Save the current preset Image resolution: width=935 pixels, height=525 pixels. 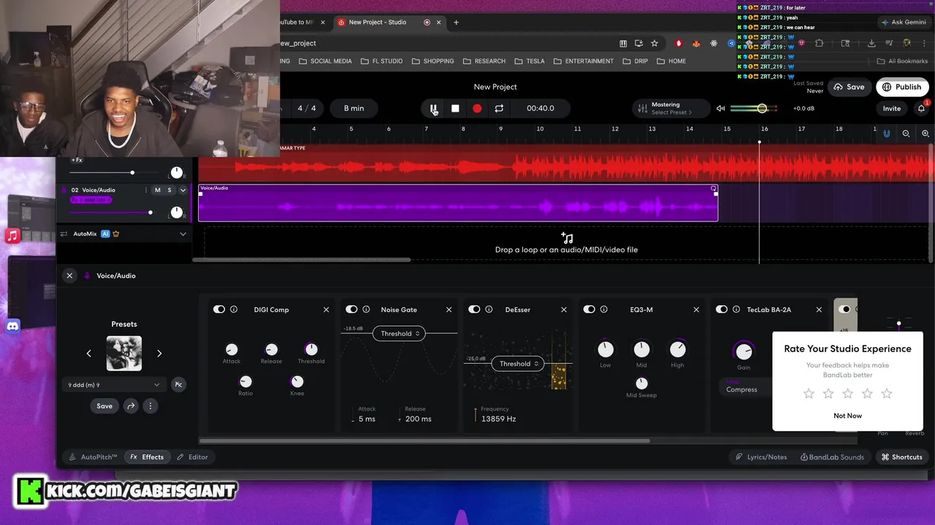click(104, 406)
